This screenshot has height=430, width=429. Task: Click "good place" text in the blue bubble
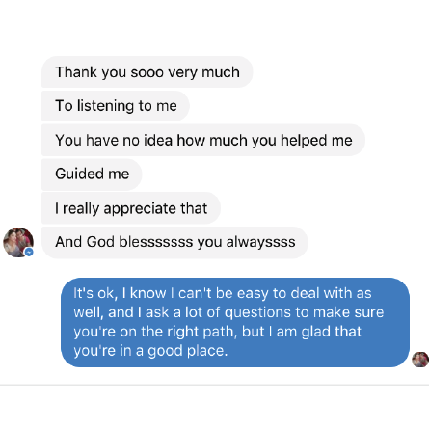(x=187, y=351)
